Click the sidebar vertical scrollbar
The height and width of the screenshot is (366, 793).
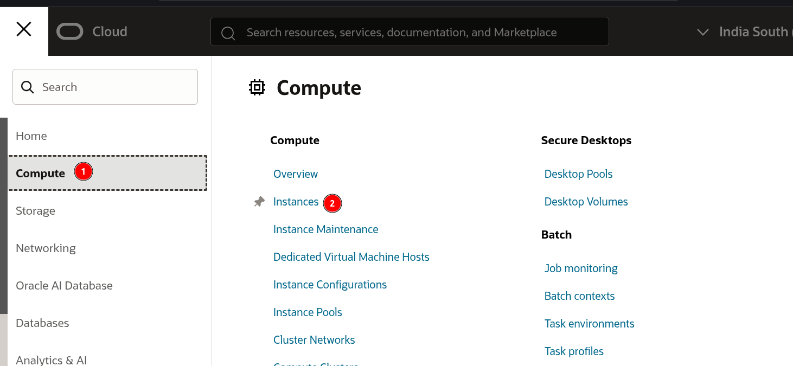coord(4,216)
